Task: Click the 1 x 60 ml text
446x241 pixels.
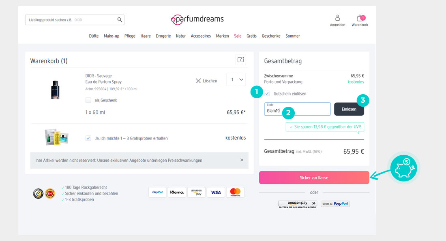Action: (x=95, y=112)
